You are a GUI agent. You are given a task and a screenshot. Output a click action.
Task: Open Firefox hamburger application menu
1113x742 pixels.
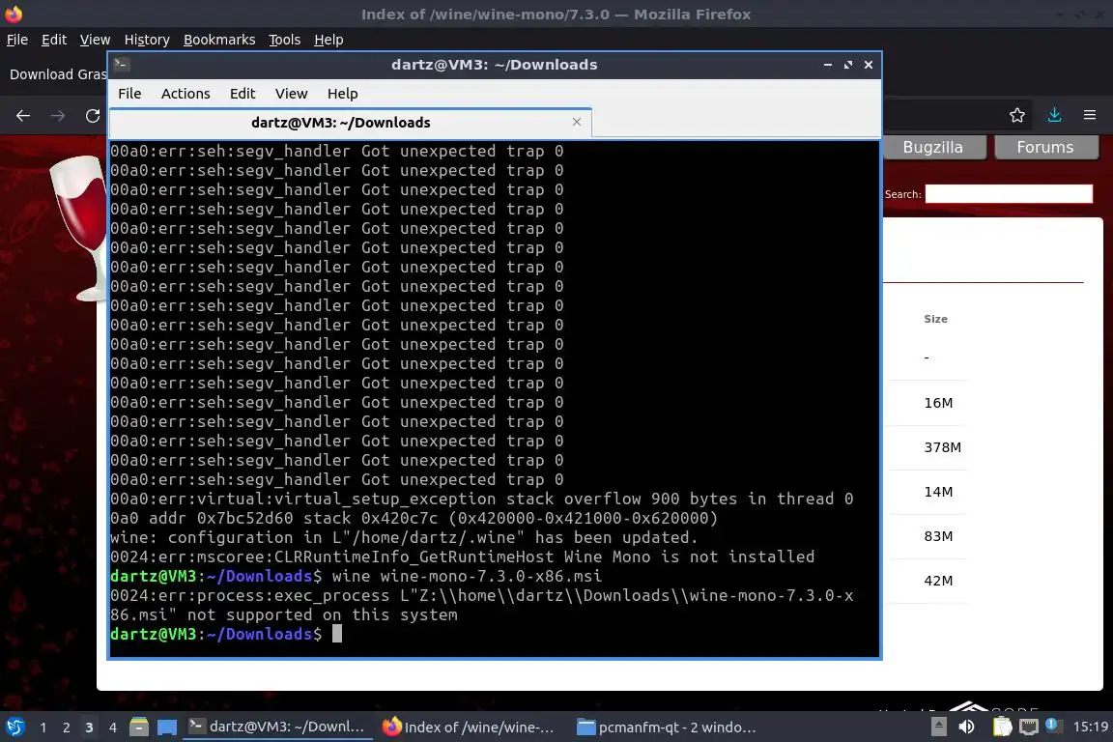coord(1090,115)
